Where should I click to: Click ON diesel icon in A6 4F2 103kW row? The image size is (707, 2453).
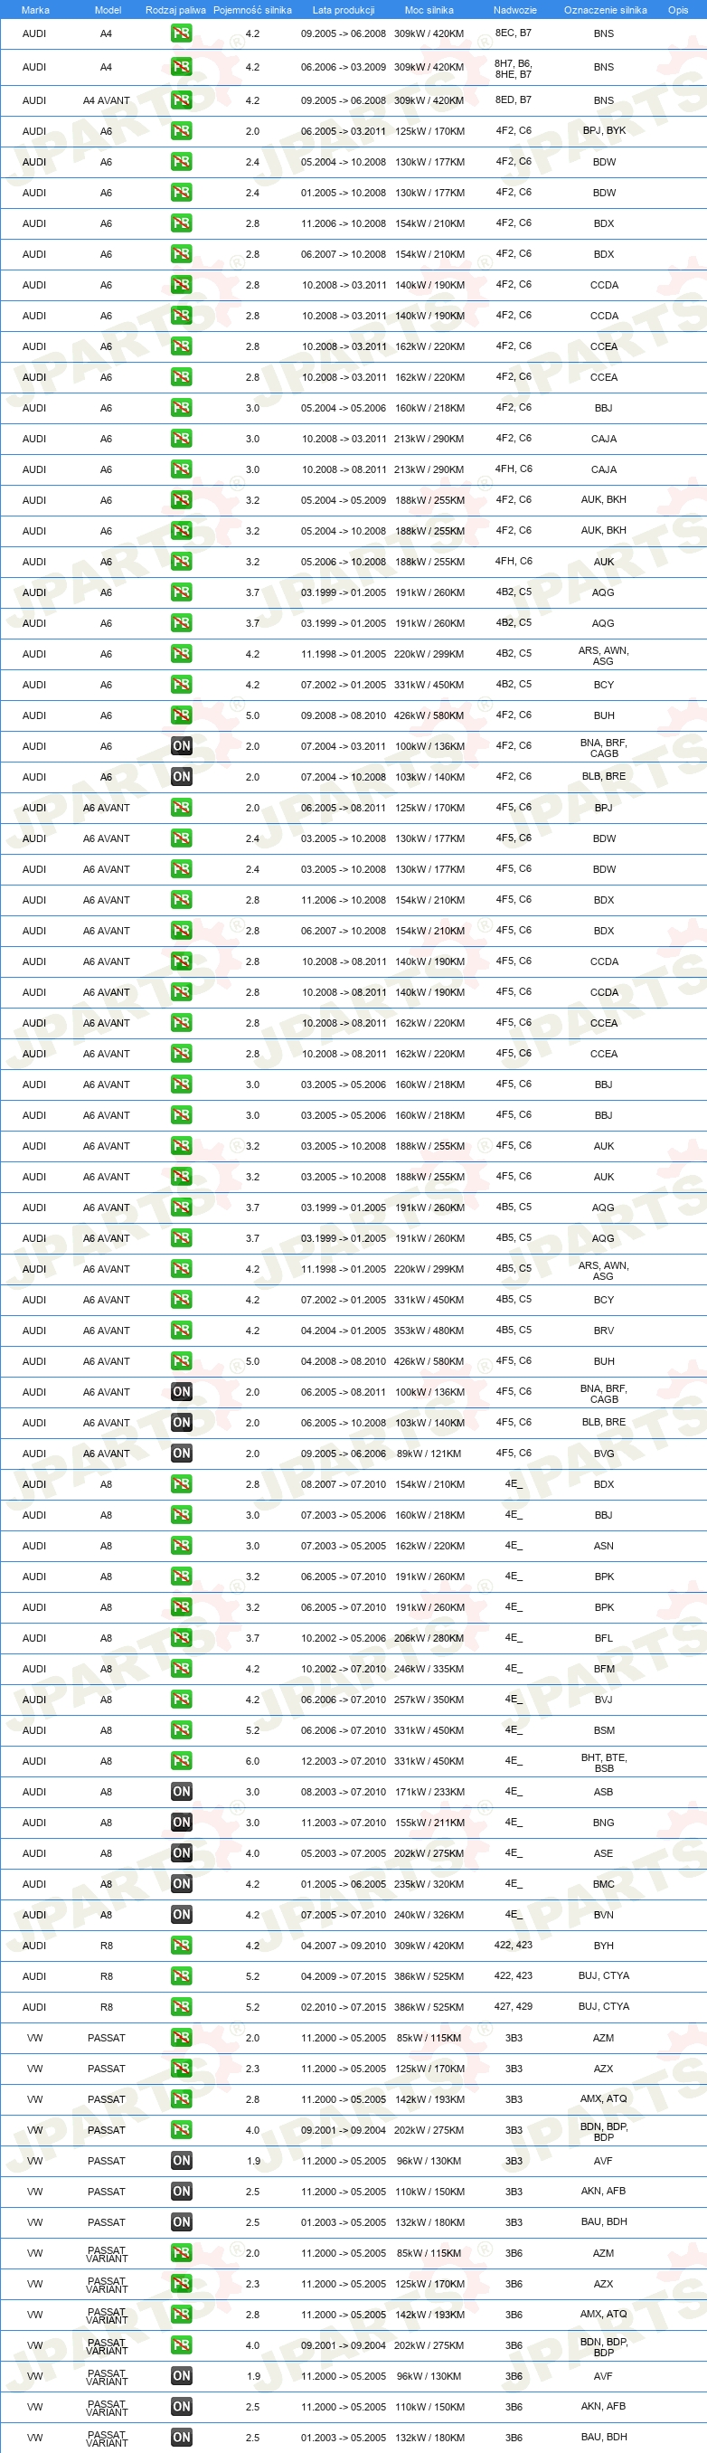(x=181, y=777)
